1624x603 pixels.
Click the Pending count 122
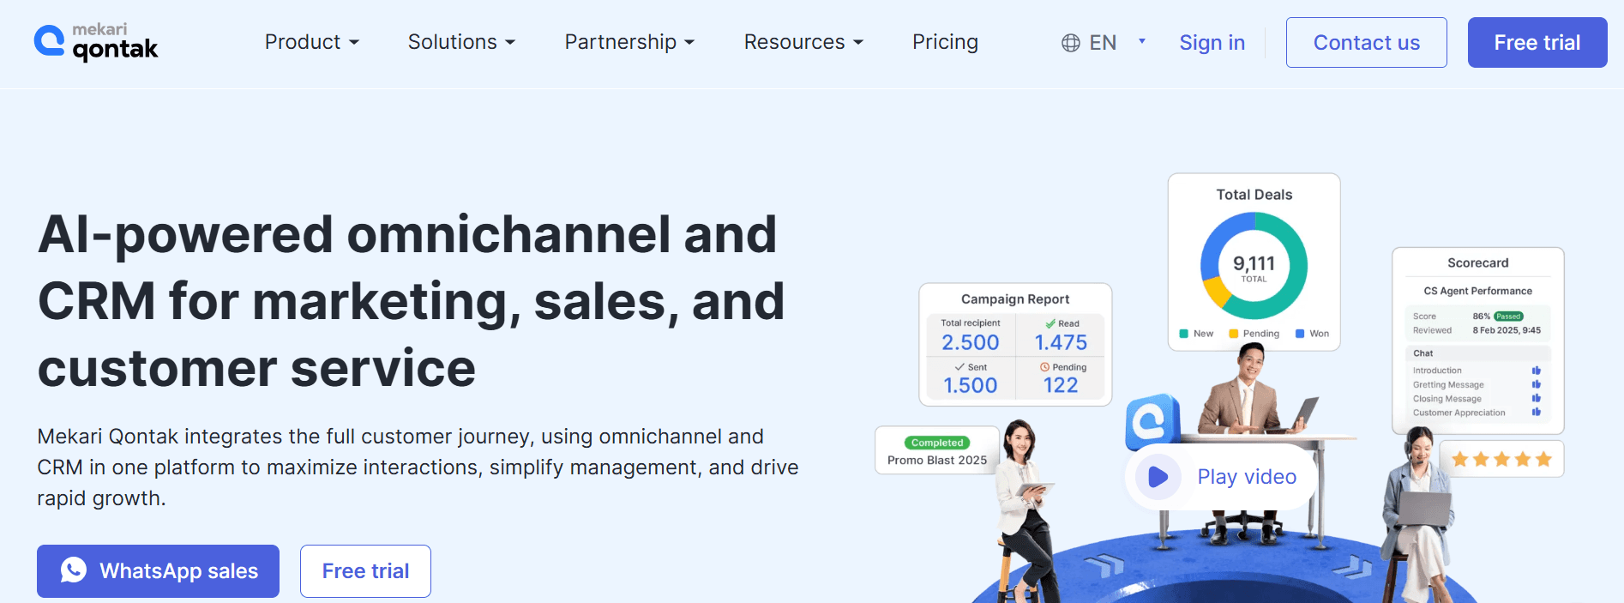coord(1061,385)
